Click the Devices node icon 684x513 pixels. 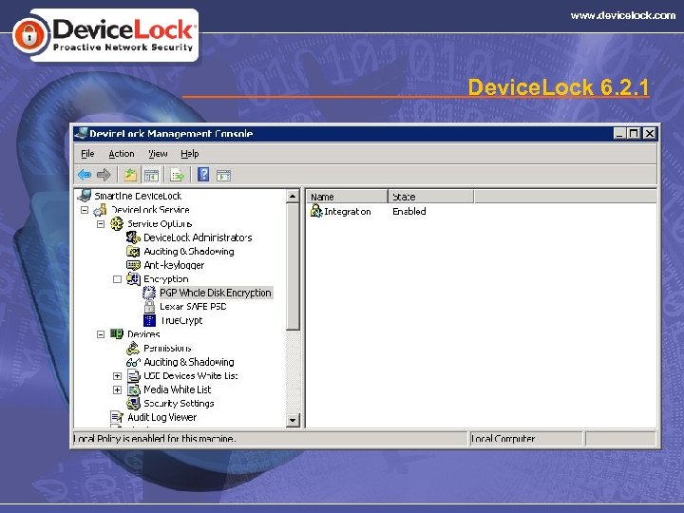coord(117,333)
